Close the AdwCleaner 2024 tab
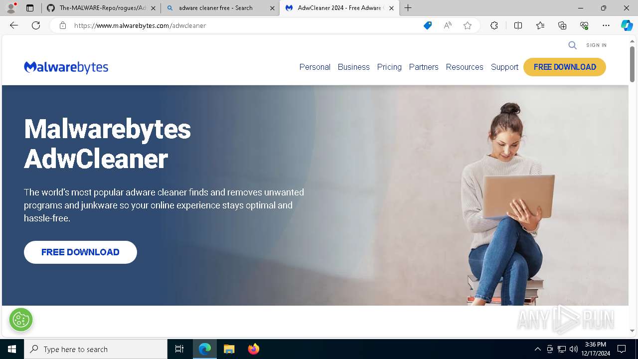Viewport: 638px width, 359px height. (x=391, y=8)
